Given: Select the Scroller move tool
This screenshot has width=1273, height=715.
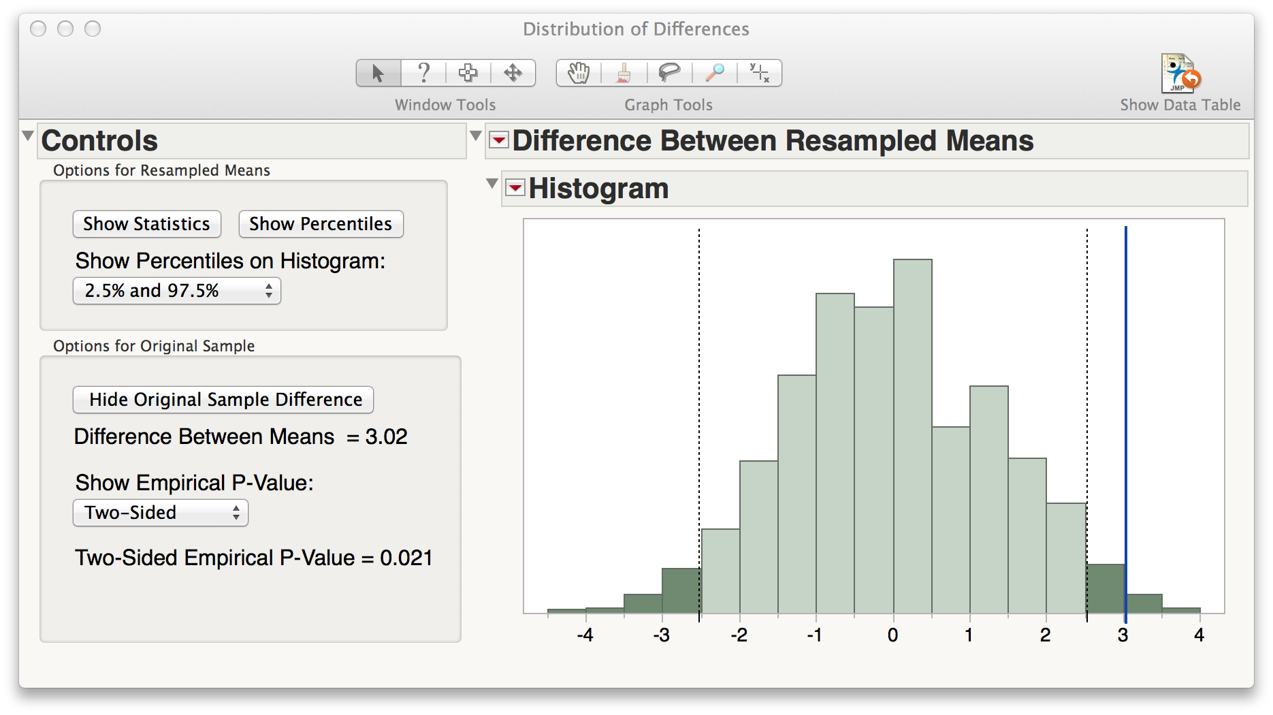Looking at the screenshot, I should point(513,73).
